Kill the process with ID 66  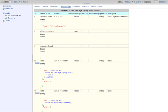point(36,93)
